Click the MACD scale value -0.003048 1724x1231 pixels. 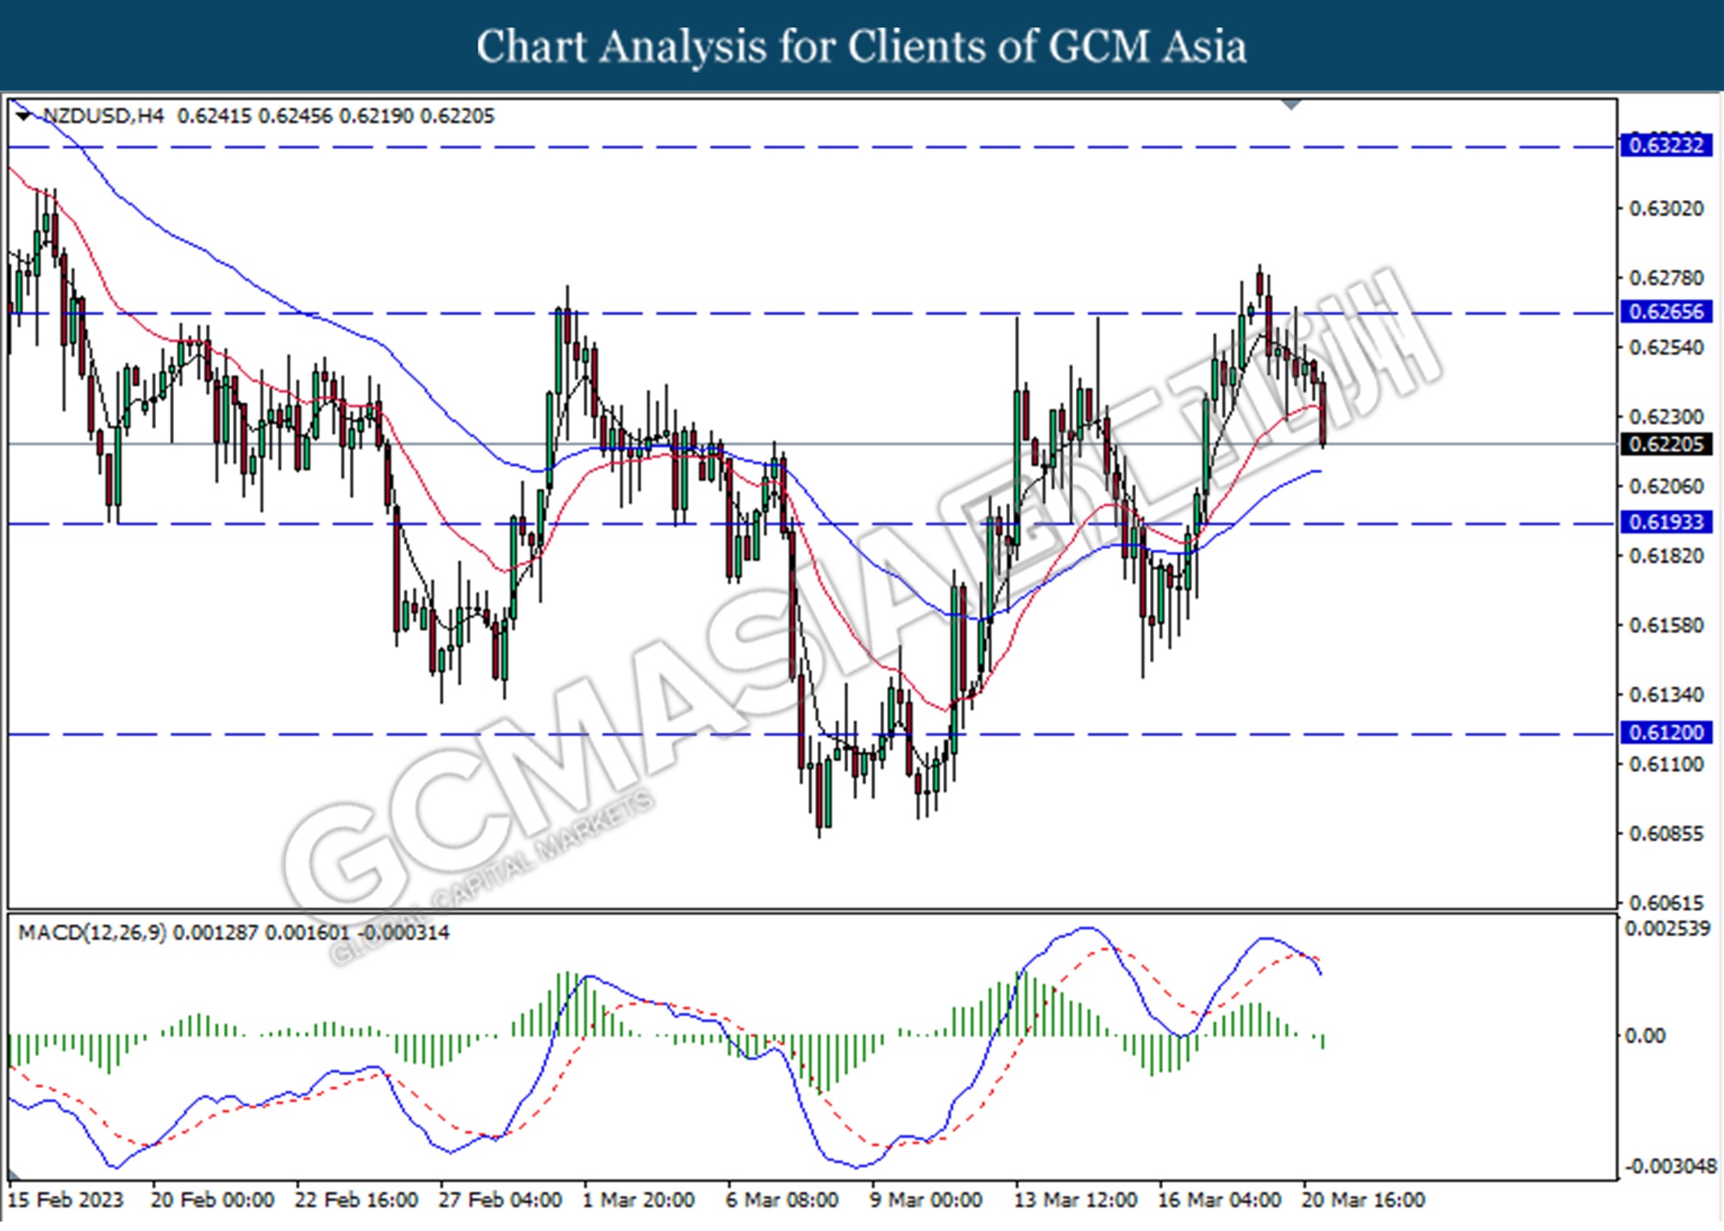pyautogui.click(x=1671, y=1165)
